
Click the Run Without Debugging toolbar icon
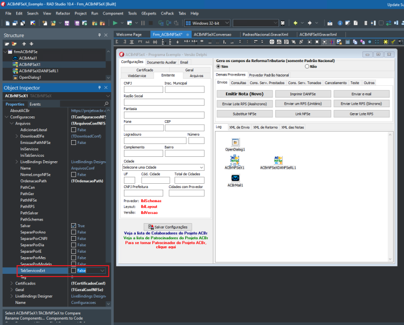pos(130,23)
